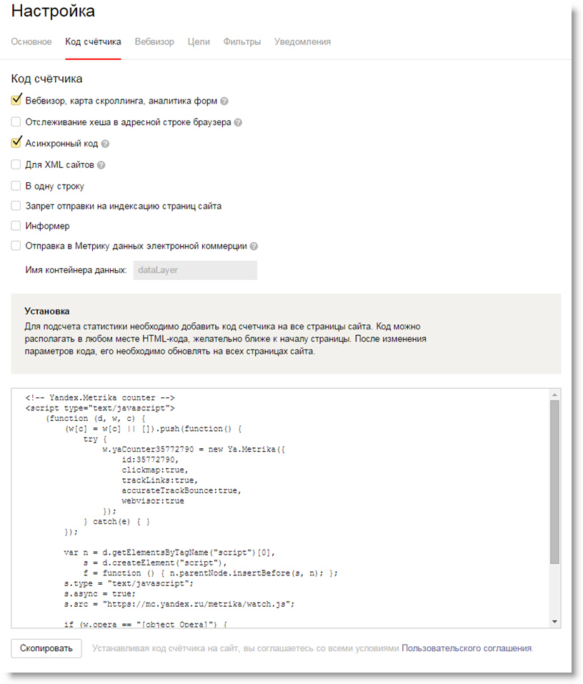Open help icon next to Вебвизор option
Viewport: 583px width, 684px height.
[224, 101]
